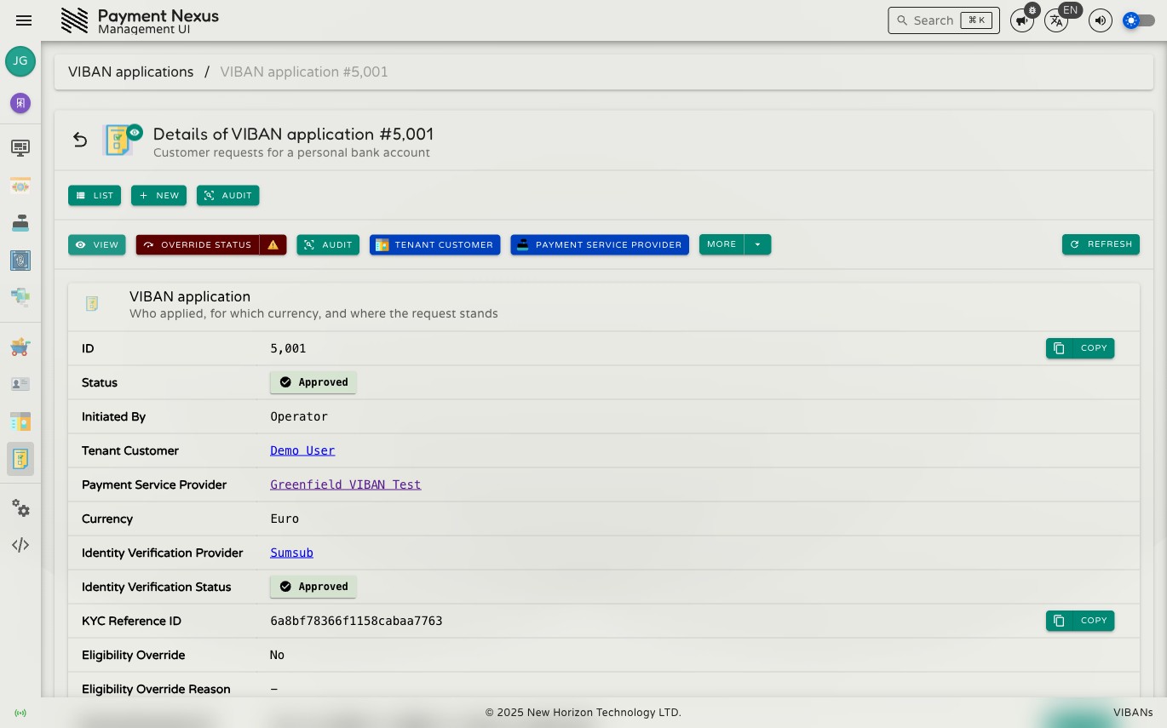The height and width of the screenshot is (728, 1167).
Task: Open the dashboard monitor icon in sidebar
Action: click(20, 148)
